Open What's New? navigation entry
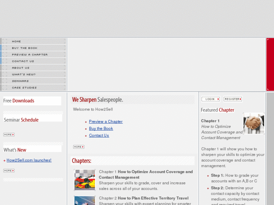The image size is (274, 205). click(x=33, y=74)
